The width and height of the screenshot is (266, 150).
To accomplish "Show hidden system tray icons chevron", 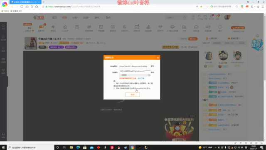I will click(x=215, y=147).
